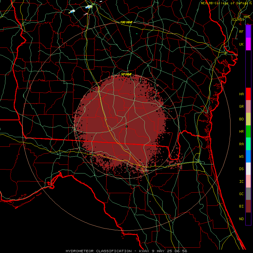253x253 pixels.
Task: Click the RF legend label
Action: tap(241, 31)
